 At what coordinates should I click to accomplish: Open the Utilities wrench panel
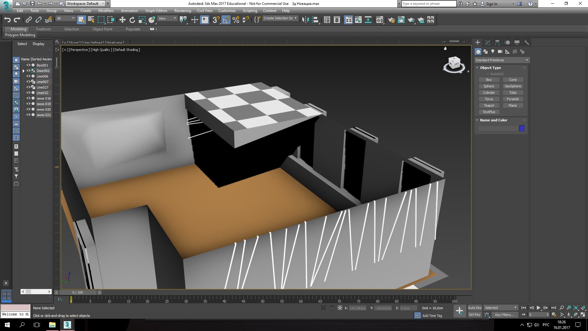[526, 43]
